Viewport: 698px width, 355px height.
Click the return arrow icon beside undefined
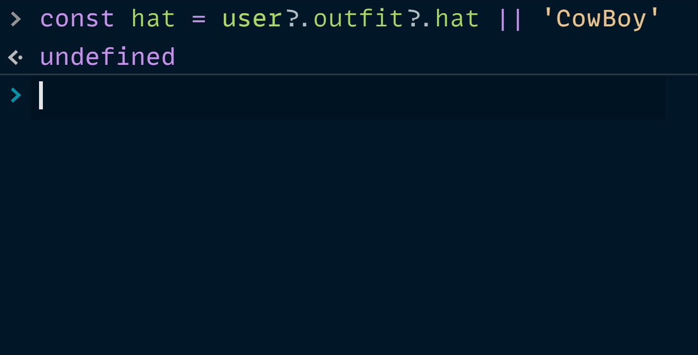[x=15, y=57]
